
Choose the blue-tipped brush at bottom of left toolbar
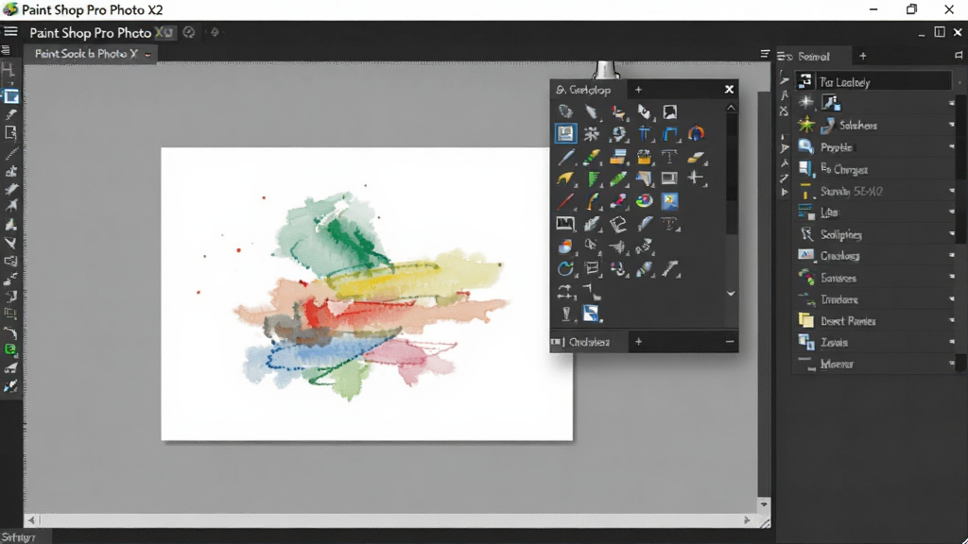click(10, 386)
